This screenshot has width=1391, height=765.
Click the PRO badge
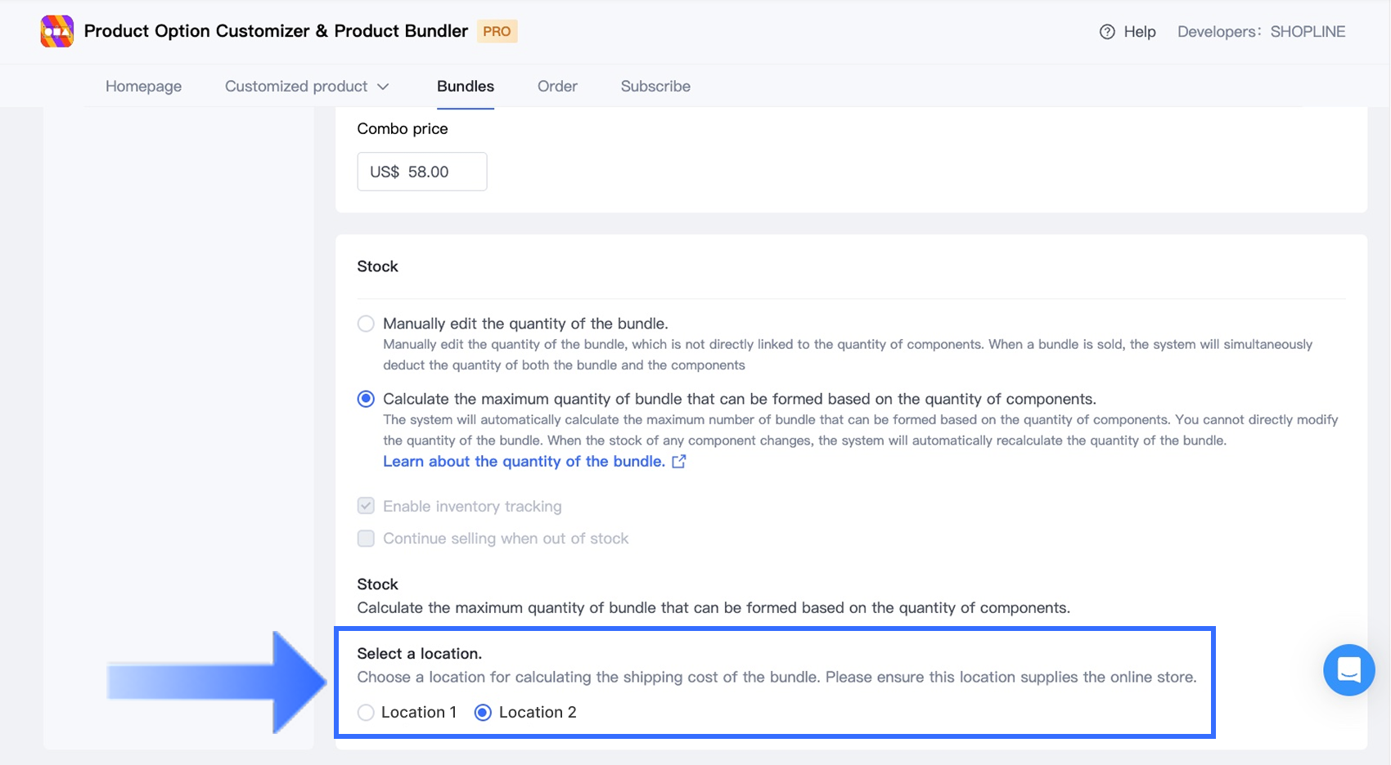497,32
